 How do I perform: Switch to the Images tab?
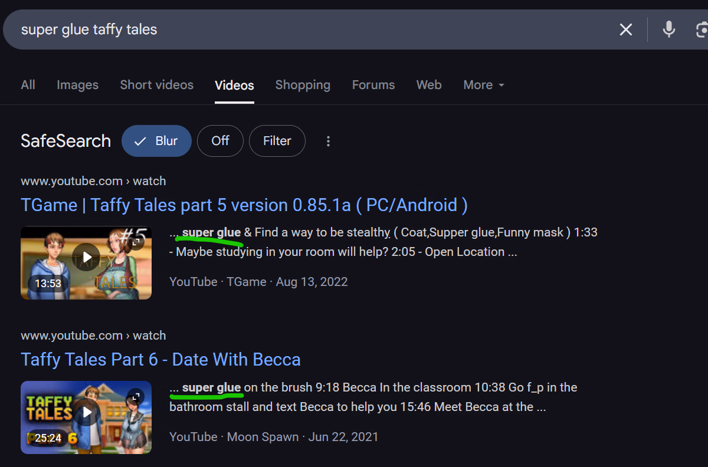click(77, 85)
